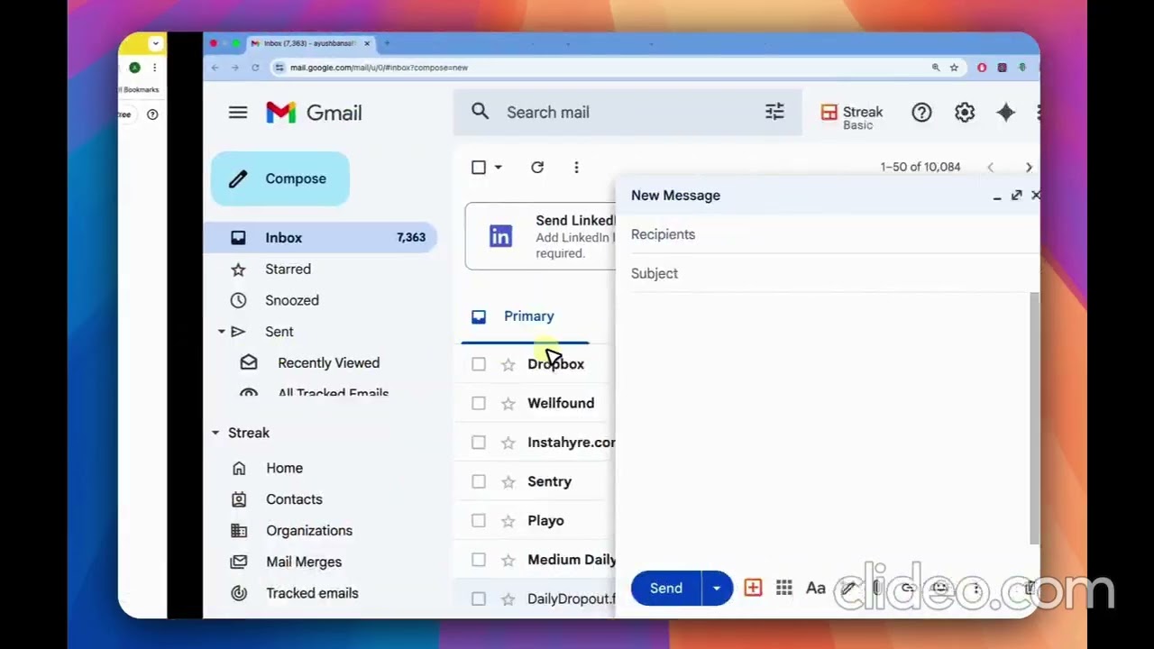Screen dimensions: 1154x649
Task: Open the Settings gear
Action: click(965, 113)
